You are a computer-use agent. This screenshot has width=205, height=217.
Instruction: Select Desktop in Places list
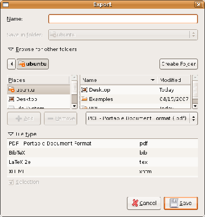click(x=39, y=99)
